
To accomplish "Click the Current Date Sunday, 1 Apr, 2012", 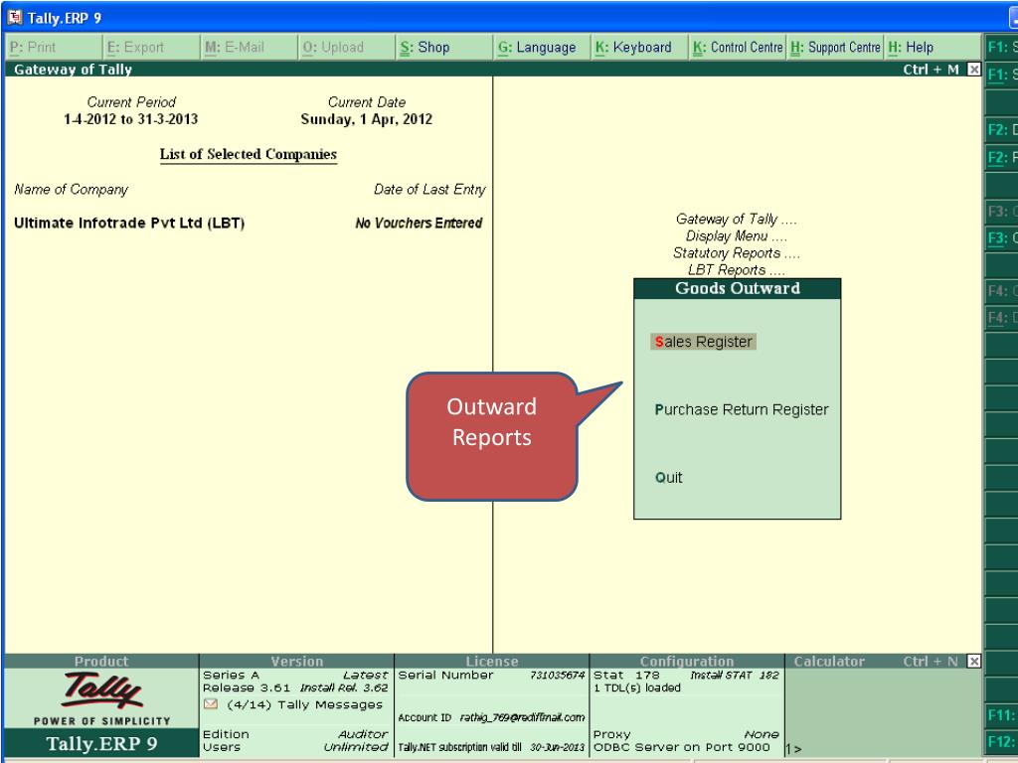I will [x=366, y=119].
